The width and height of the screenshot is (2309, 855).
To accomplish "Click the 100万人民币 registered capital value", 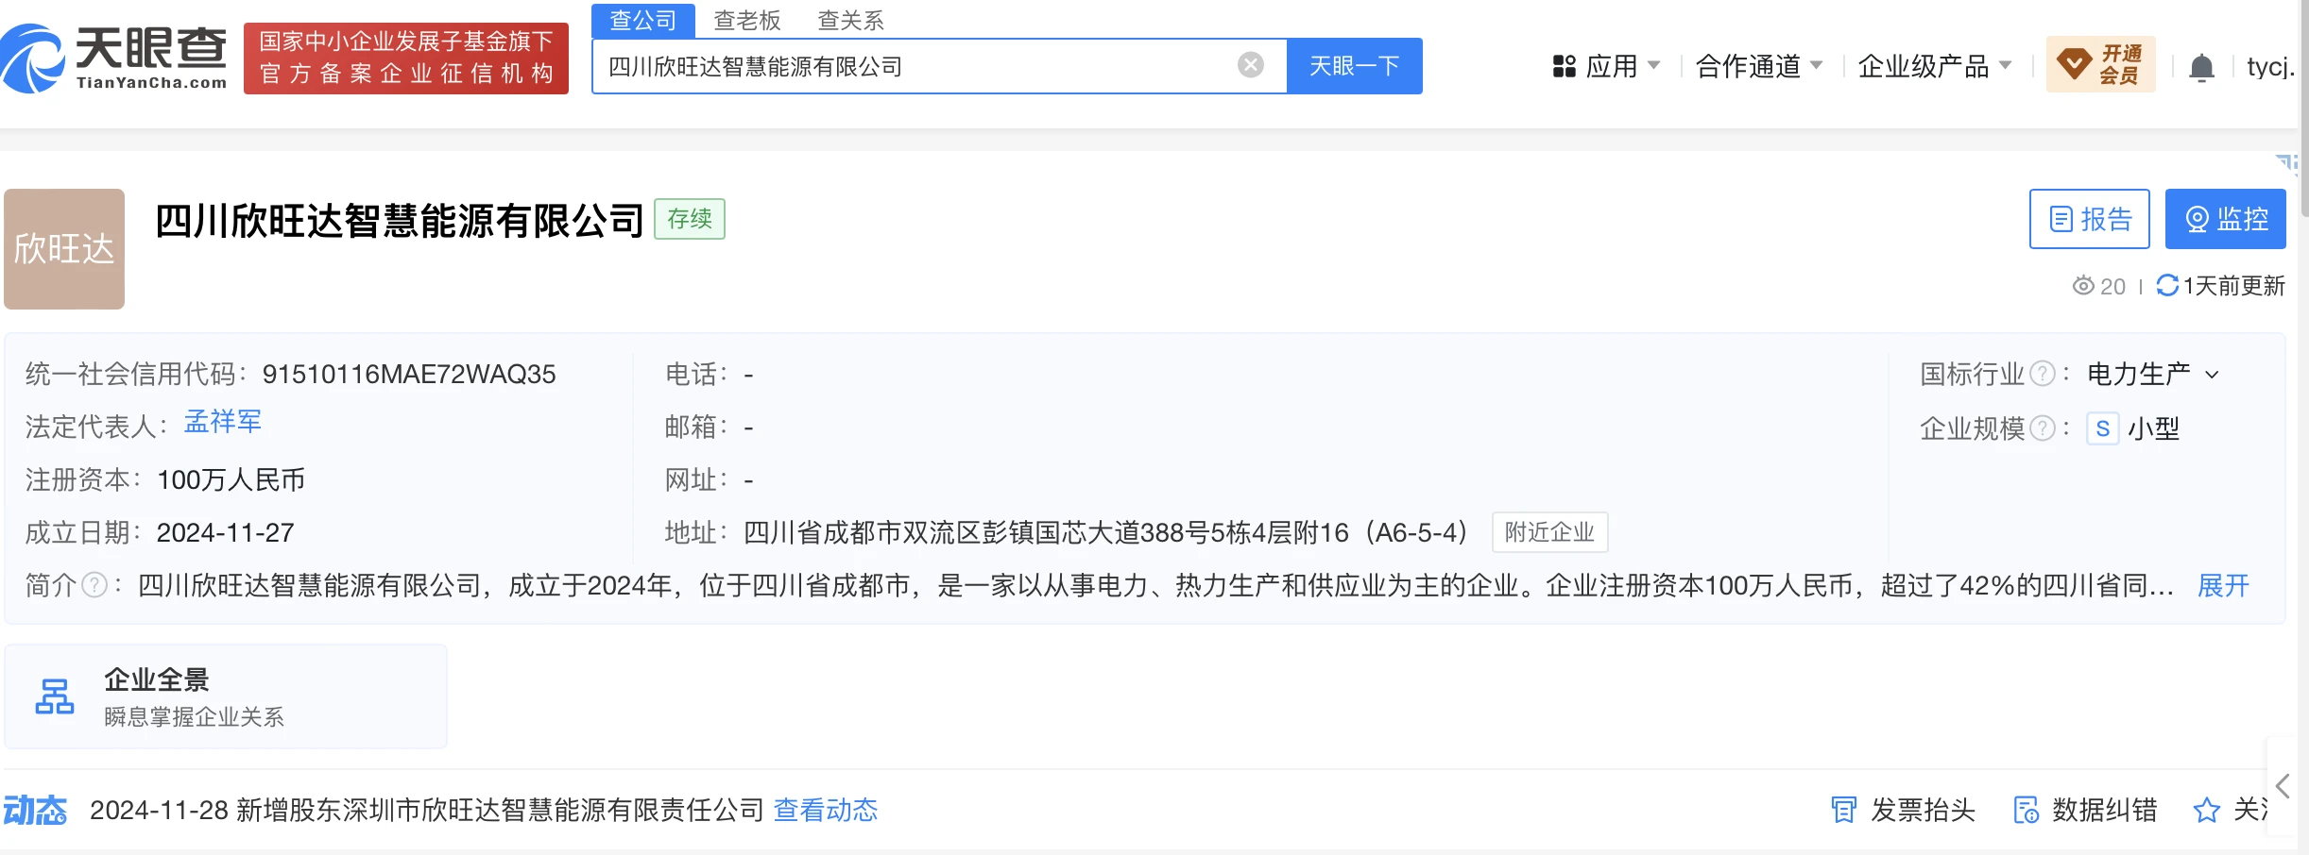I will pos(231,480).
